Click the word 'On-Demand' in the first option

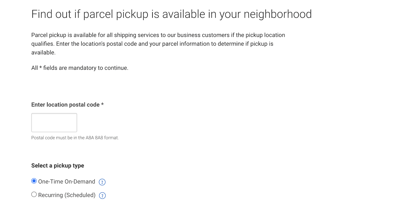[80, 182]
